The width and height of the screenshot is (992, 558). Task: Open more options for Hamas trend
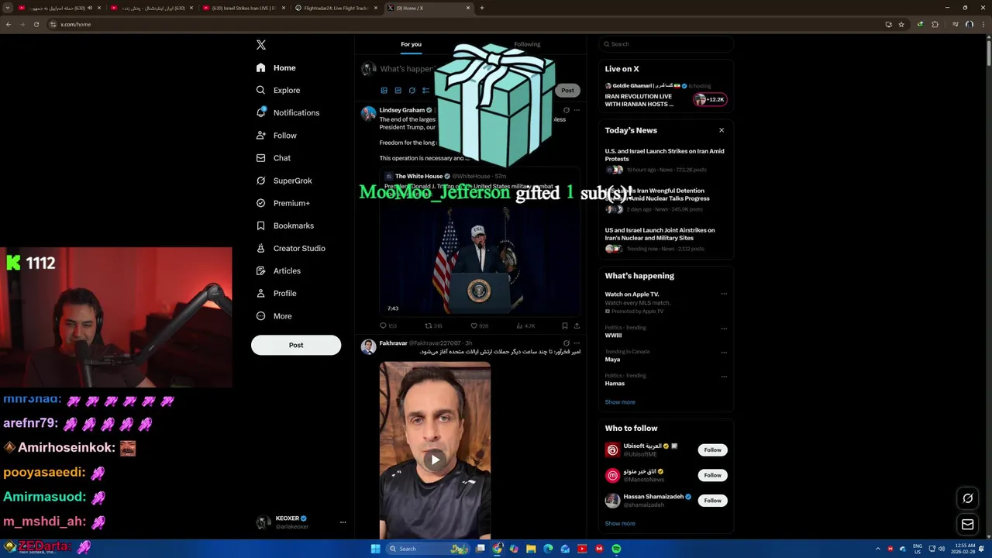click(724, 376)
